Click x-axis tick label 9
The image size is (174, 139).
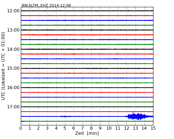(100, 128)
